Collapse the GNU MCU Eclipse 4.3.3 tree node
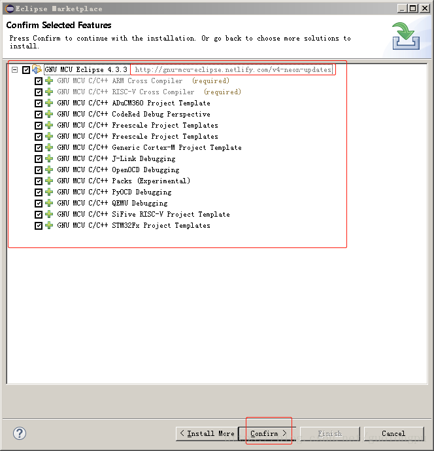Viewport: 434px width, 451px height. tap(14, 69)
